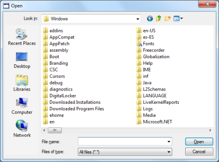
Task: Create a new folder
Action: (x=167, y=18)
